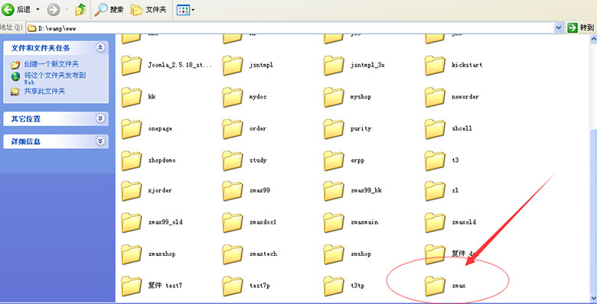Select the kk folder
Image resolution: width=597 pixels, height=304 pixels.
[139, 97]
